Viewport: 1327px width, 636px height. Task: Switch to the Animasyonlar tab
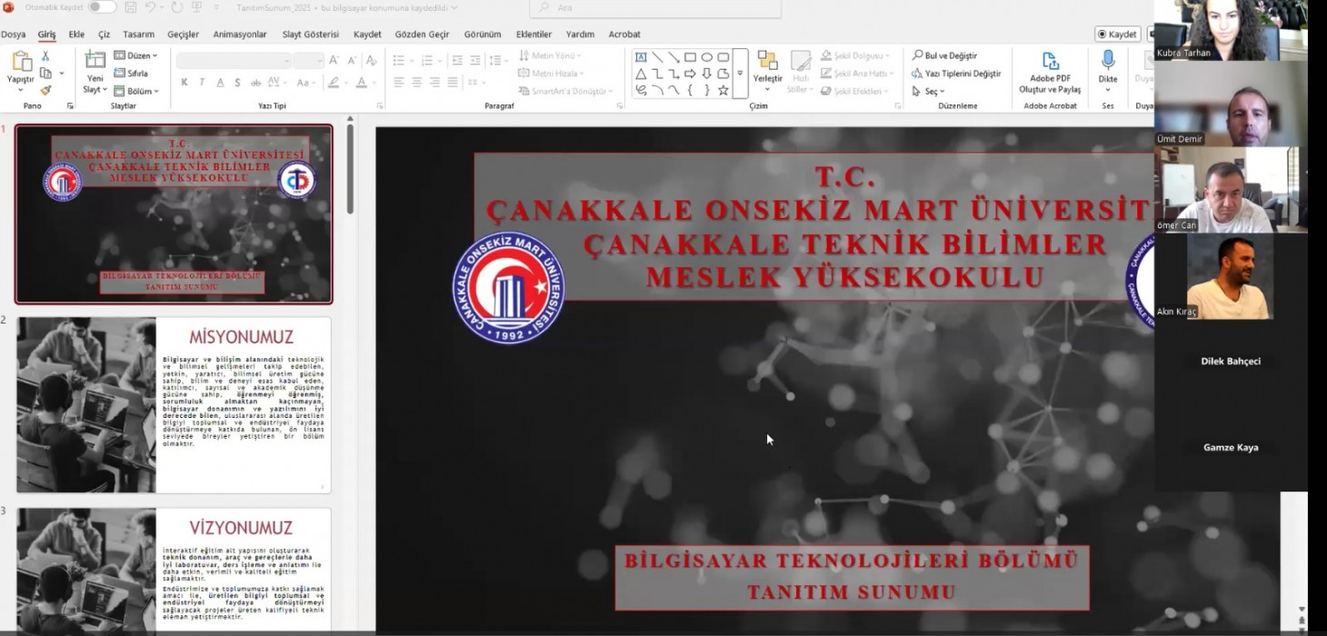(240, 35)
